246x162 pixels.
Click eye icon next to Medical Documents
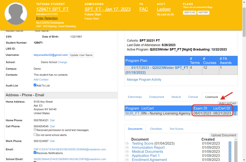[x=127, y=152]
